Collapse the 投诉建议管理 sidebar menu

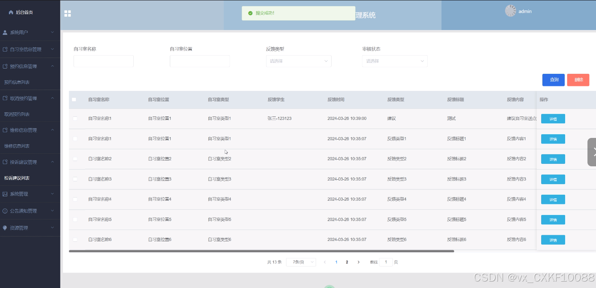click(30, 162)
